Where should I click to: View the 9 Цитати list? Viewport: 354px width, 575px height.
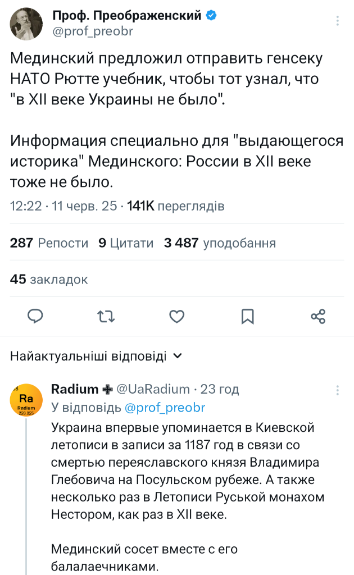[x=126, y=243]
